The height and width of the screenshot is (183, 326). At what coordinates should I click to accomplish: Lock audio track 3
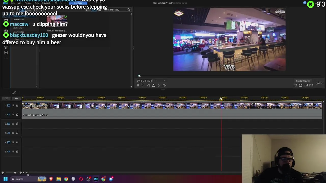click(x=17, y=151)
